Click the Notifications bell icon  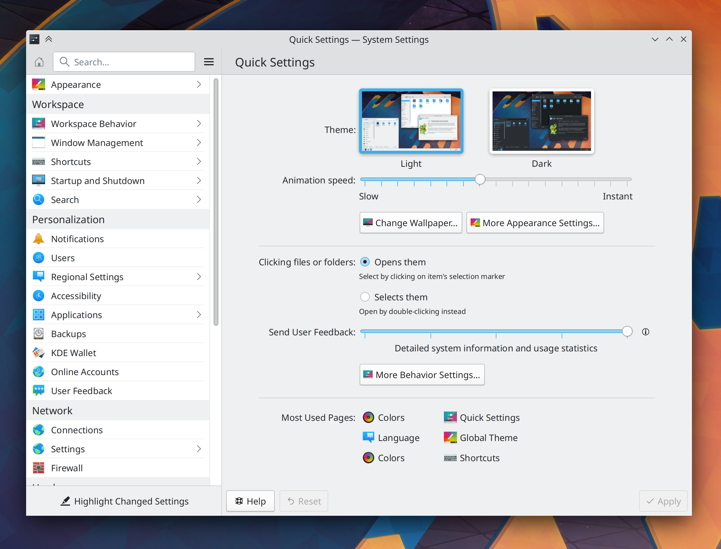tap(39, 239)
